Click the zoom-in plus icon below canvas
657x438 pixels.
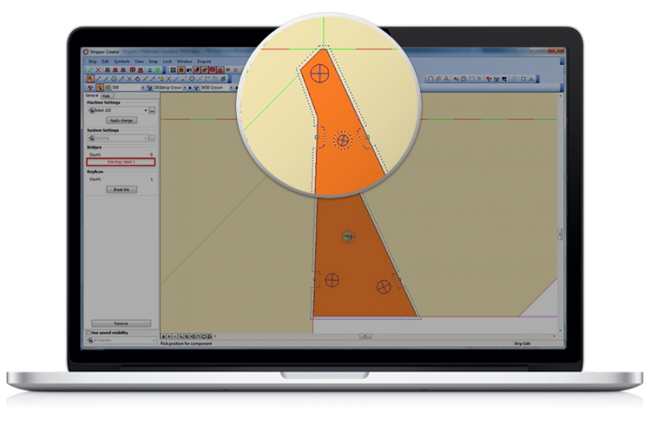tap(169, 336)
